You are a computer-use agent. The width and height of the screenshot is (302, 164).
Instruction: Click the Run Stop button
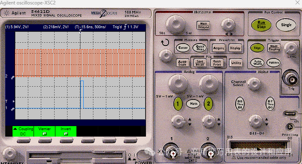[261, 25]
